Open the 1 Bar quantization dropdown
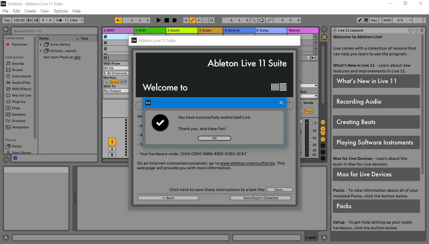The width and height of the screenshot is (429, 244). pyautogui.click(x=75, y=20)
